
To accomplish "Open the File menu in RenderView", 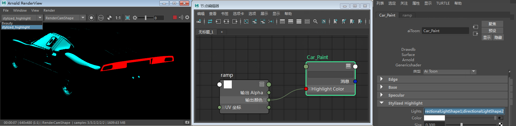I will 6,10.
